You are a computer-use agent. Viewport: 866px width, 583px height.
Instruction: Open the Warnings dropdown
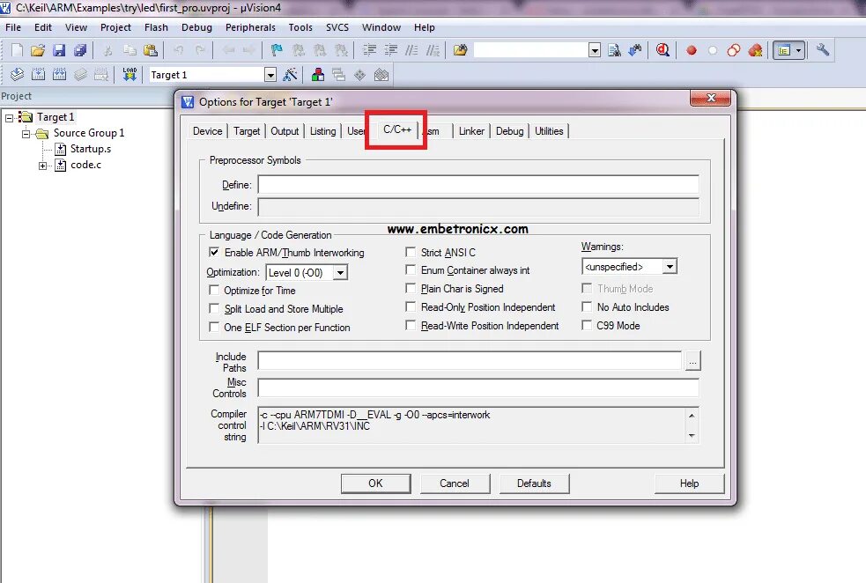(x=670, y=267)
